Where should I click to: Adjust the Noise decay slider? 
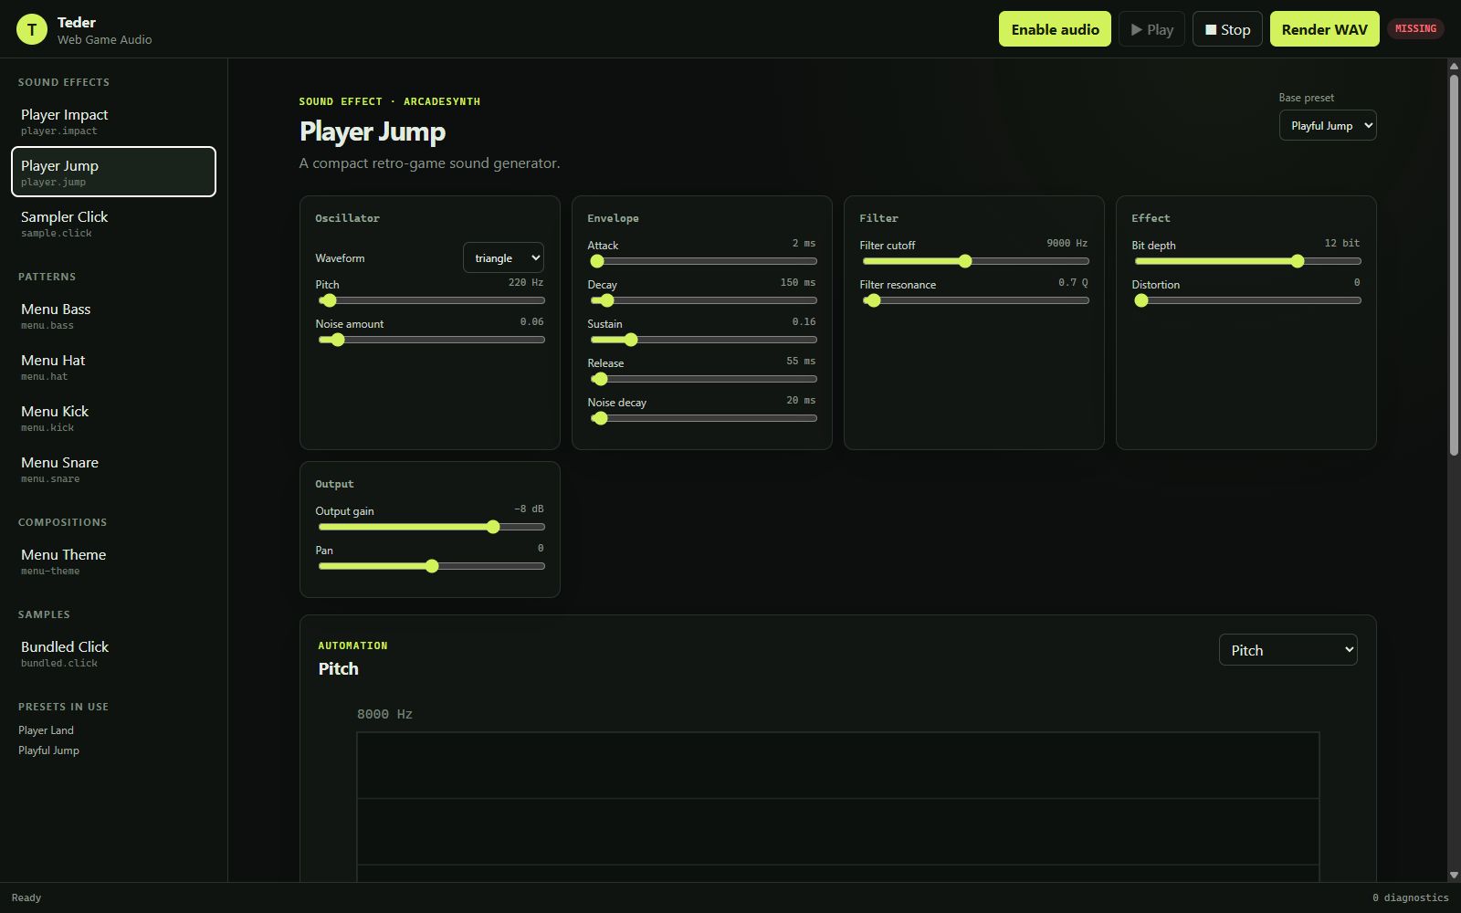pos(703,418)
